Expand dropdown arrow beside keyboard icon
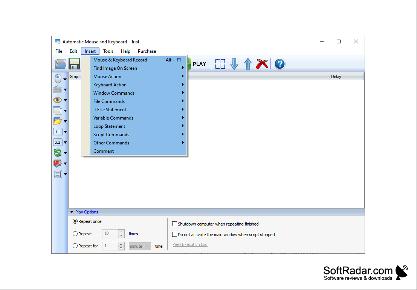The width and height of the screenshot is (417, 290). [x=65, y=90]
